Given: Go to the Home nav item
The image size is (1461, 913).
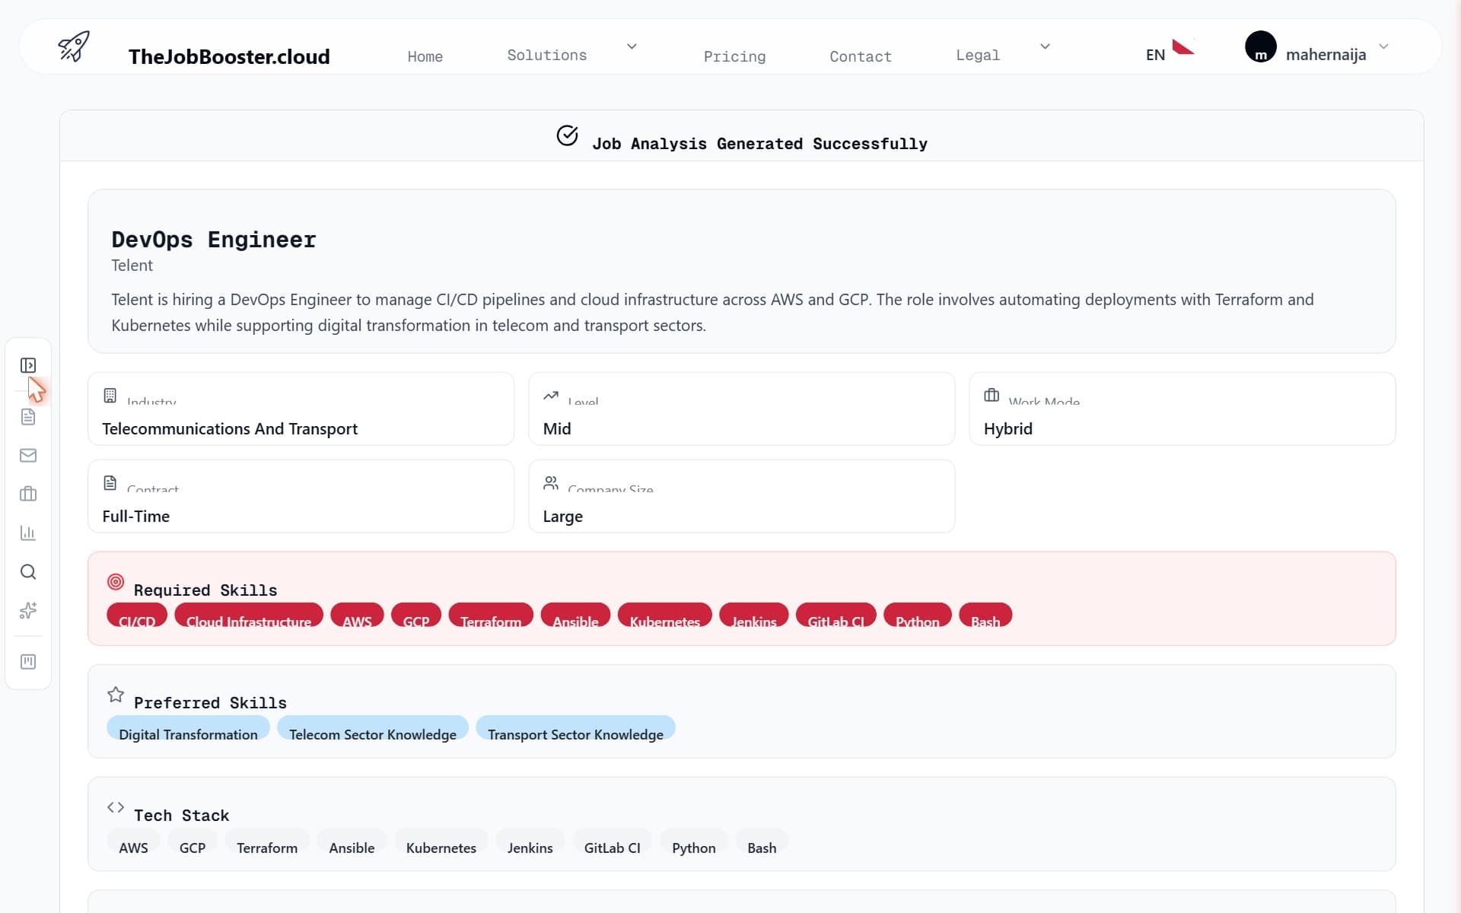Looking at the screenshot, I should tap(425, 56).
